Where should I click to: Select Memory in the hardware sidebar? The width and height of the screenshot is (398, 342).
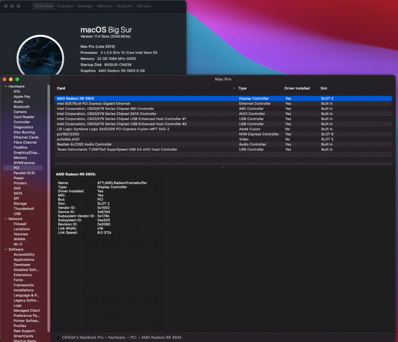[21, 158]
